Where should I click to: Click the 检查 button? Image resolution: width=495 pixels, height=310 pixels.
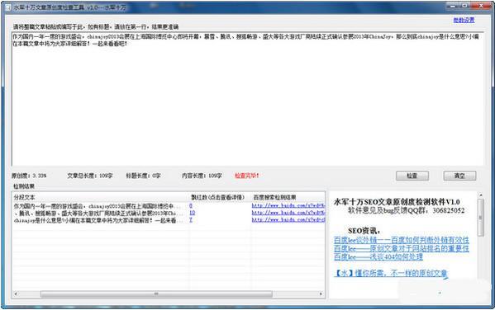coord(412,176)
